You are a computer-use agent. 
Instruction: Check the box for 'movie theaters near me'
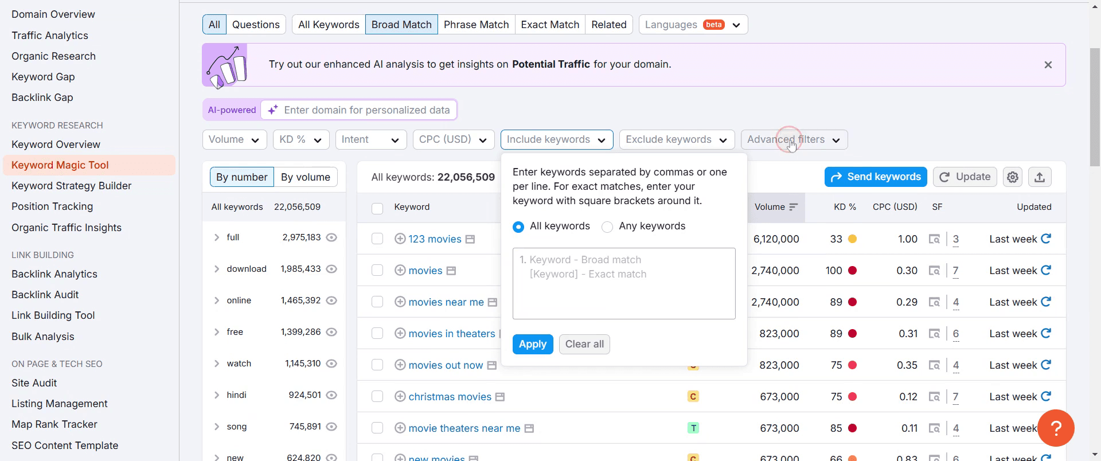click(x=377, y=428)
